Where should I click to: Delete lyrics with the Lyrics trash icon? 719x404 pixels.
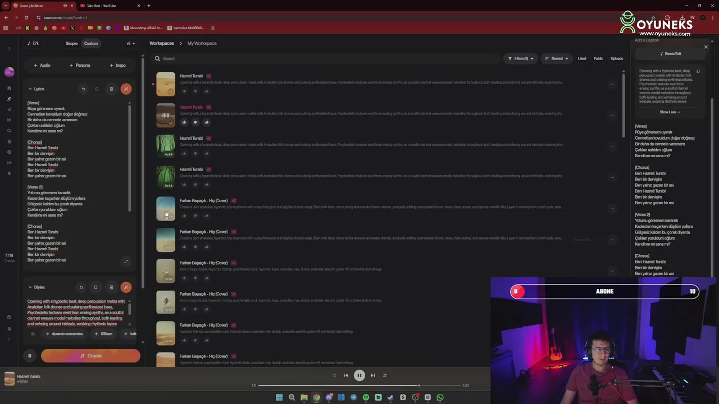(x=111, y=89)
